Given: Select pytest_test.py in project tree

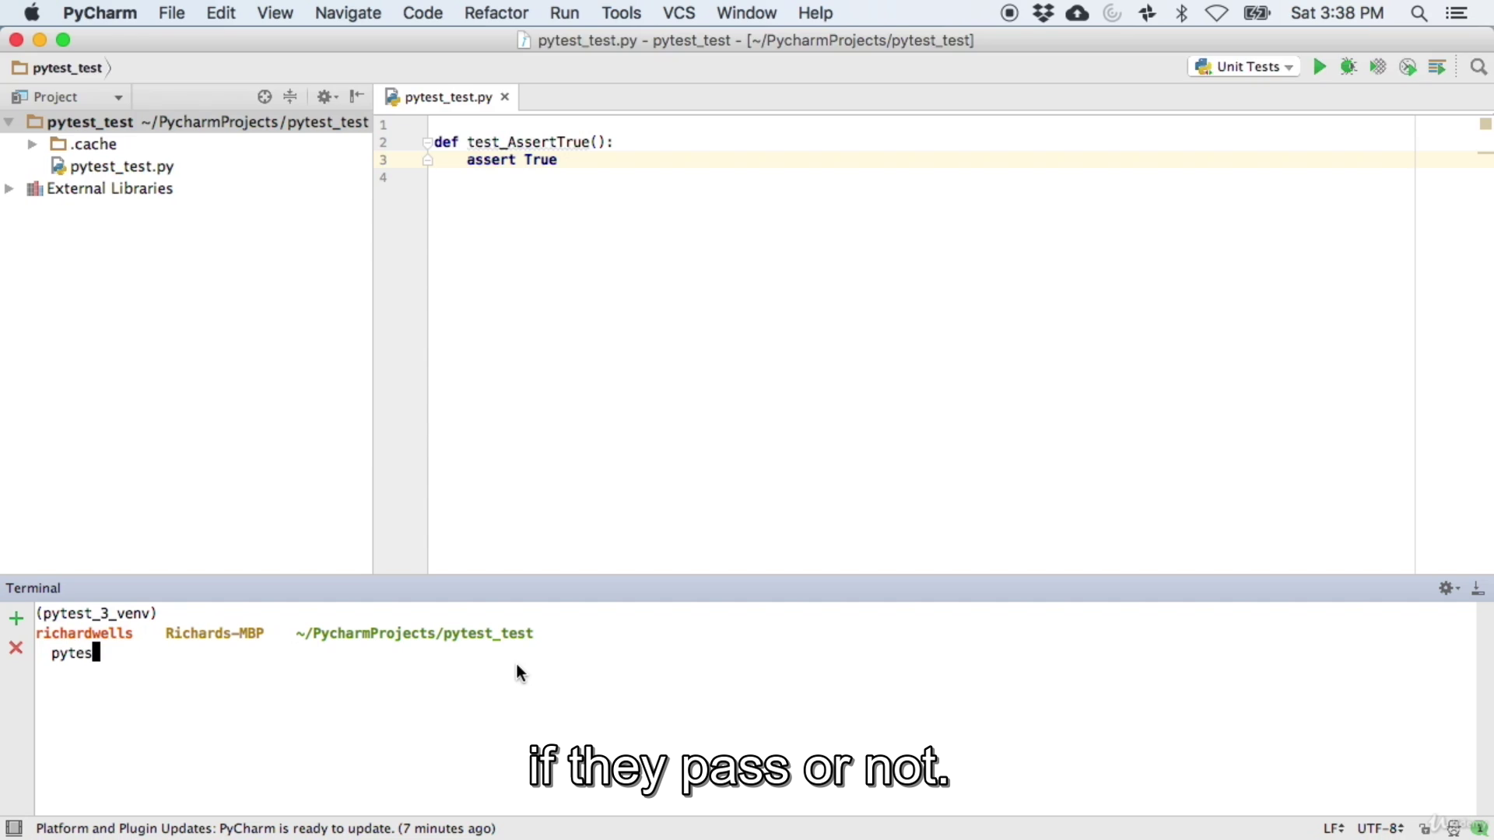Looking at the screenshot, I should tap(121, 166).
